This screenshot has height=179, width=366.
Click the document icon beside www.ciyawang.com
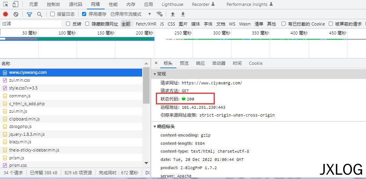[x=5, y=73]
